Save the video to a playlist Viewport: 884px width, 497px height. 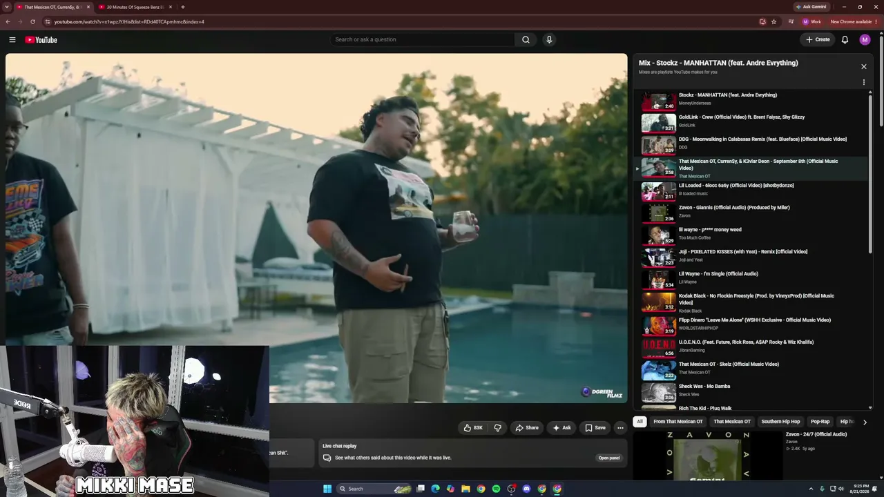point(595,428)
